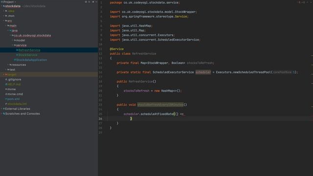The image size is (313, 176).
Task: Click the HELP.md file icon
Action: point(6,84)
